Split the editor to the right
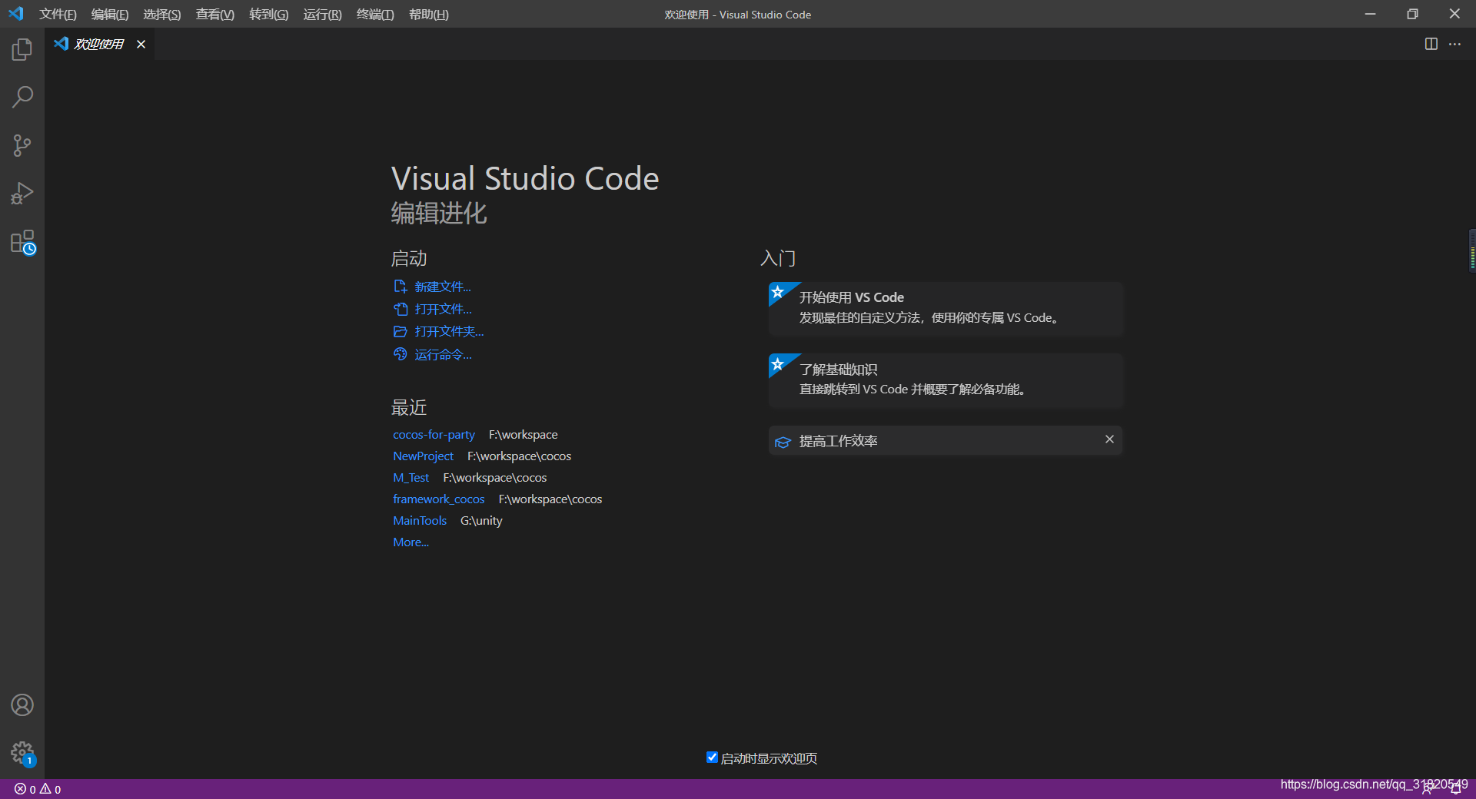1476x799 pixels. click(x=1431, y=45)
